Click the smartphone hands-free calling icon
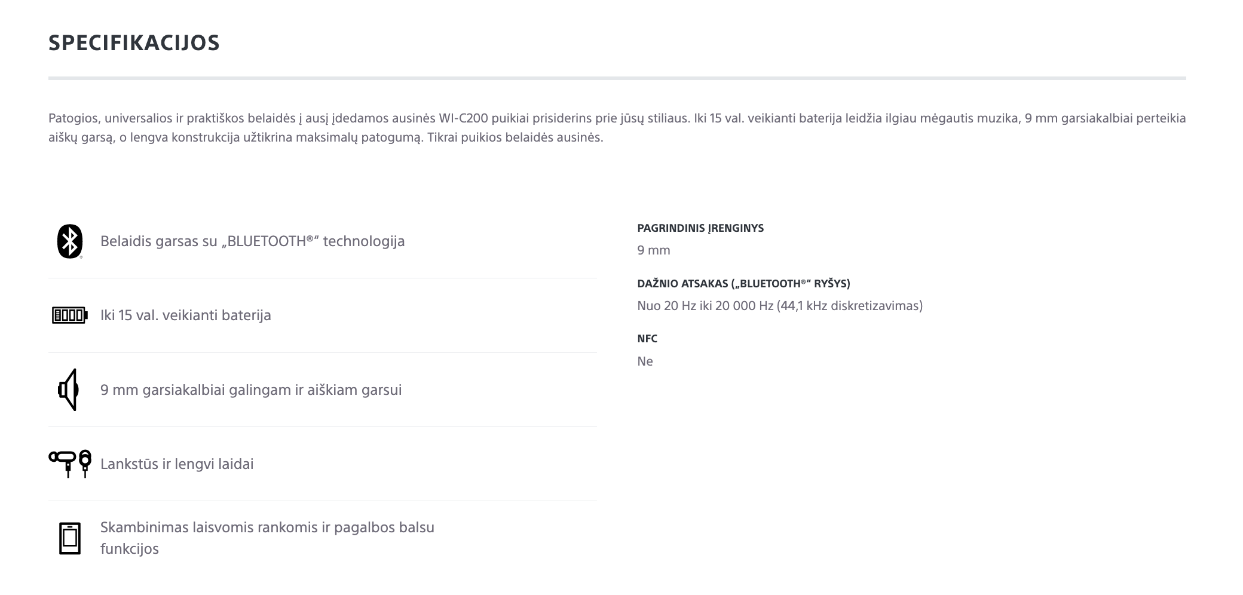 pyautogui.click(x=70, y=538)
